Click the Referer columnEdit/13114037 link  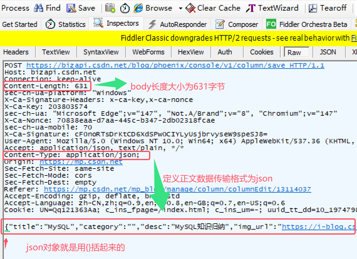click(x=177, y=189)
